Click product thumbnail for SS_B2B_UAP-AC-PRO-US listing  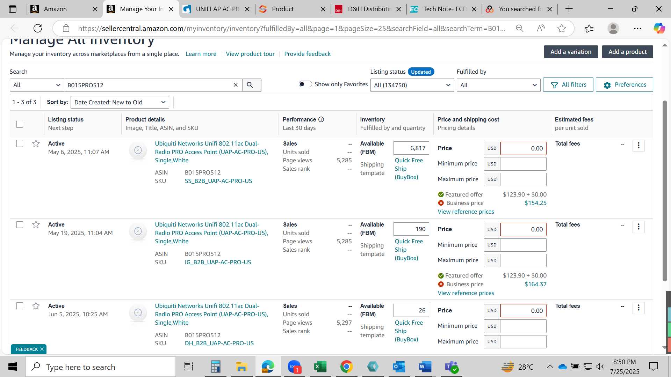[138, 150]
